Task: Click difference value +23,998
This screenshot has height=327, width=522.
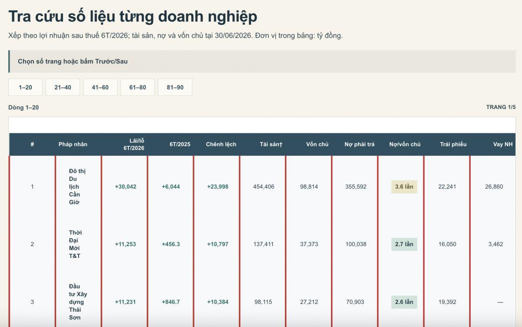Action: click(x=217, y=187)
